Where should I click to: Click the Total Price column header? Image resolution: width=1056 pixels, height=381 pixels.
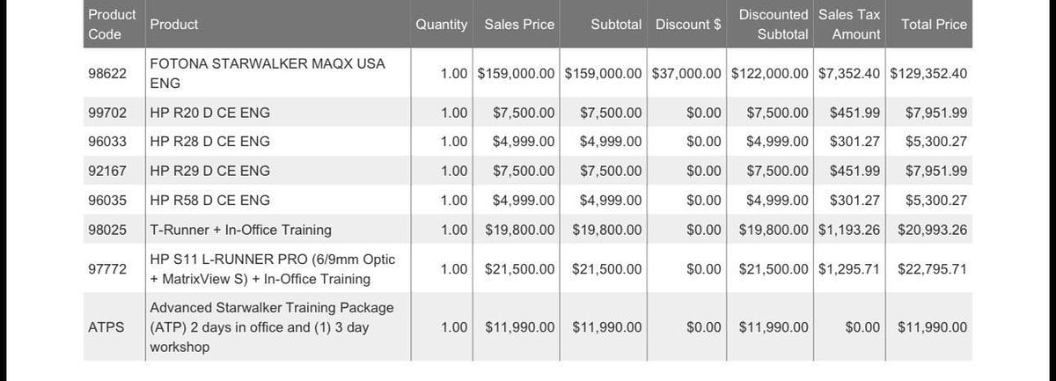[x=934, y=25]
